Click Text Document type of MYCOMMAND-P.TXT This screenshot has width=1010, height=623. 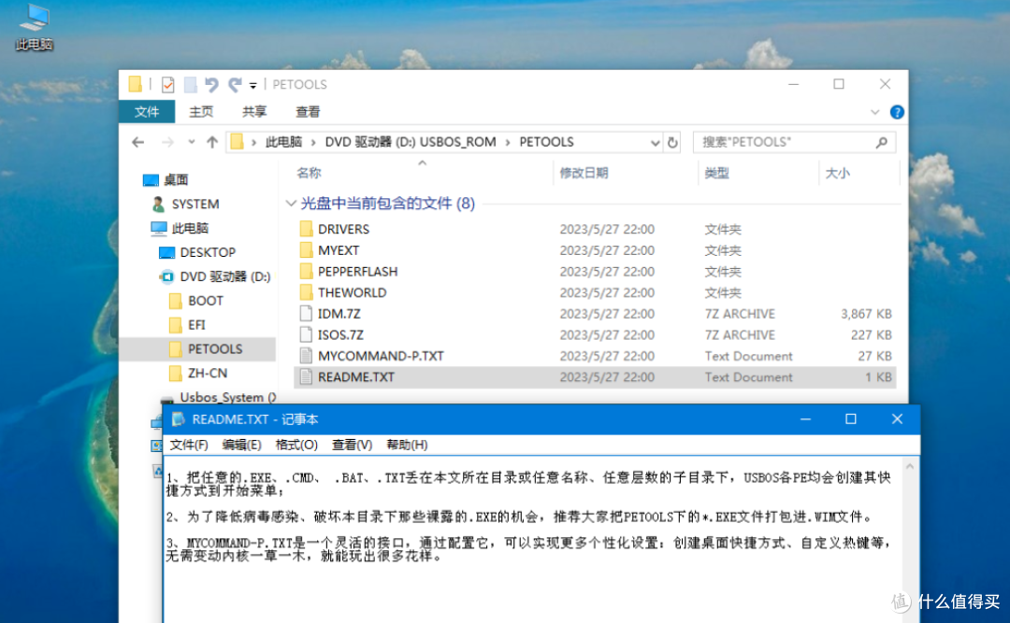click(748, 356)
